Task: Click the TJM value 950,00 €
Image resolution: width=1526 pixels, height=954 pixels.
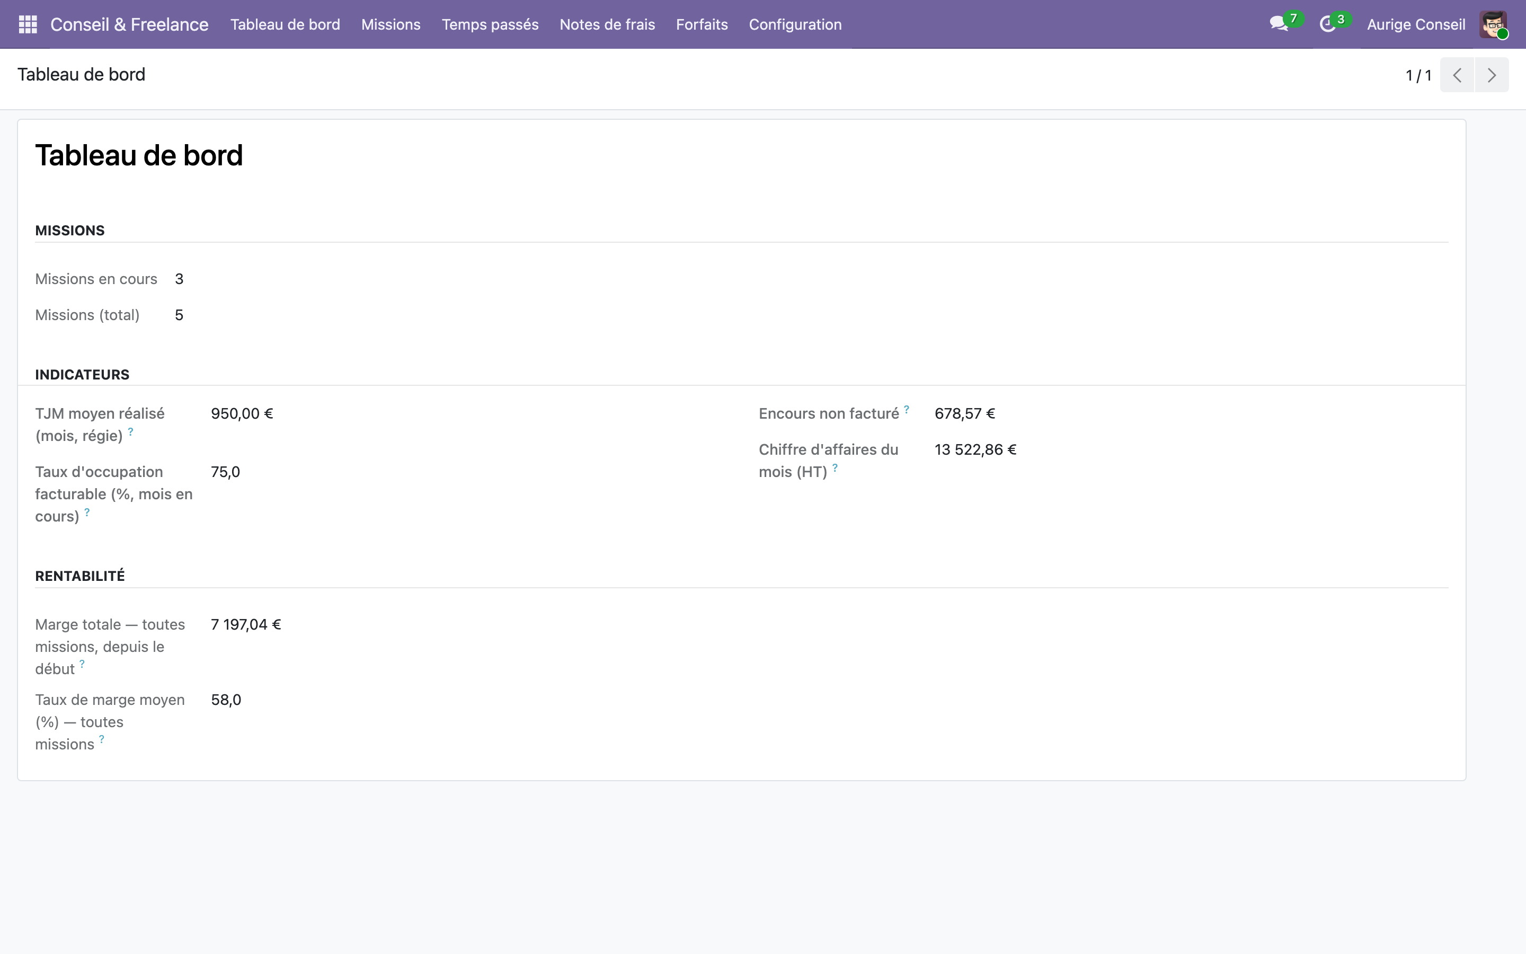Action: (242, 413)
